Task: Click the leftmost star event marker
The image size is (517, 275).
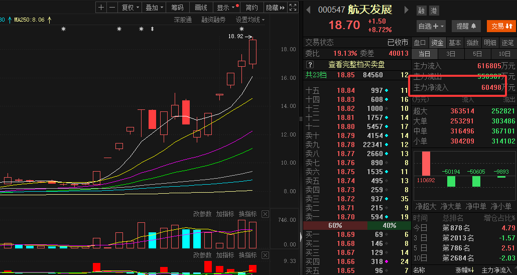Action: tap(64, 29)
